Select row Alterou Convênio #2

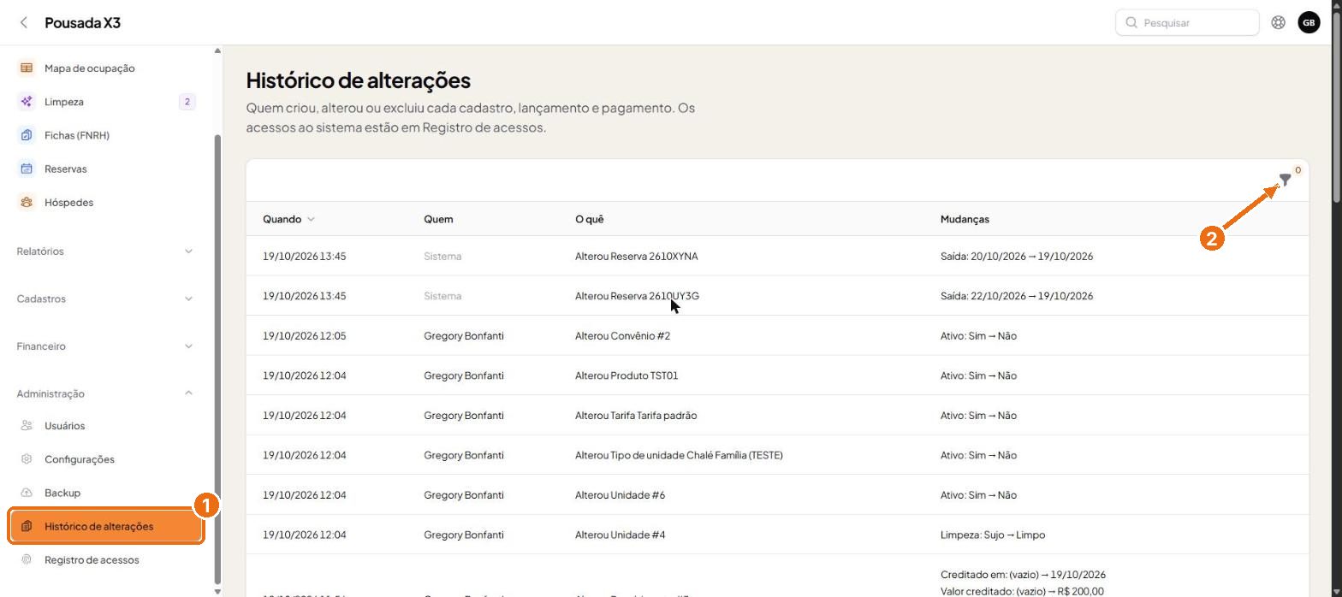(x=777, y=336)
